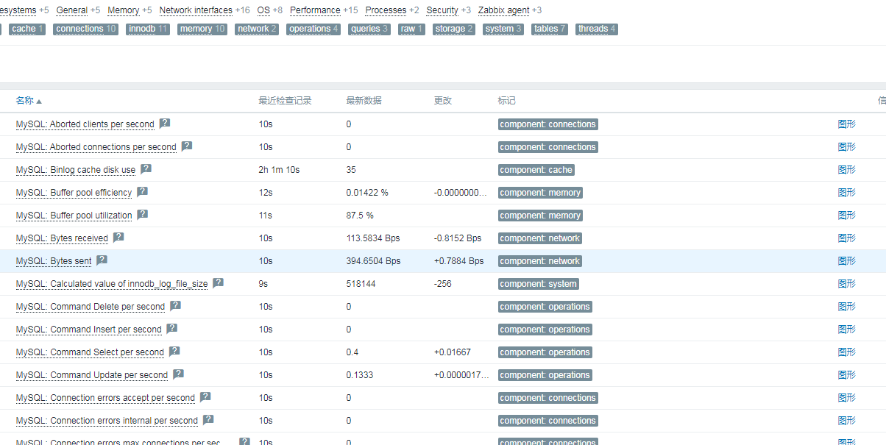Open MySQL: Aborted connections per second item
The width and height of the screenshot is (886, 445).
[x=96, y=147]
